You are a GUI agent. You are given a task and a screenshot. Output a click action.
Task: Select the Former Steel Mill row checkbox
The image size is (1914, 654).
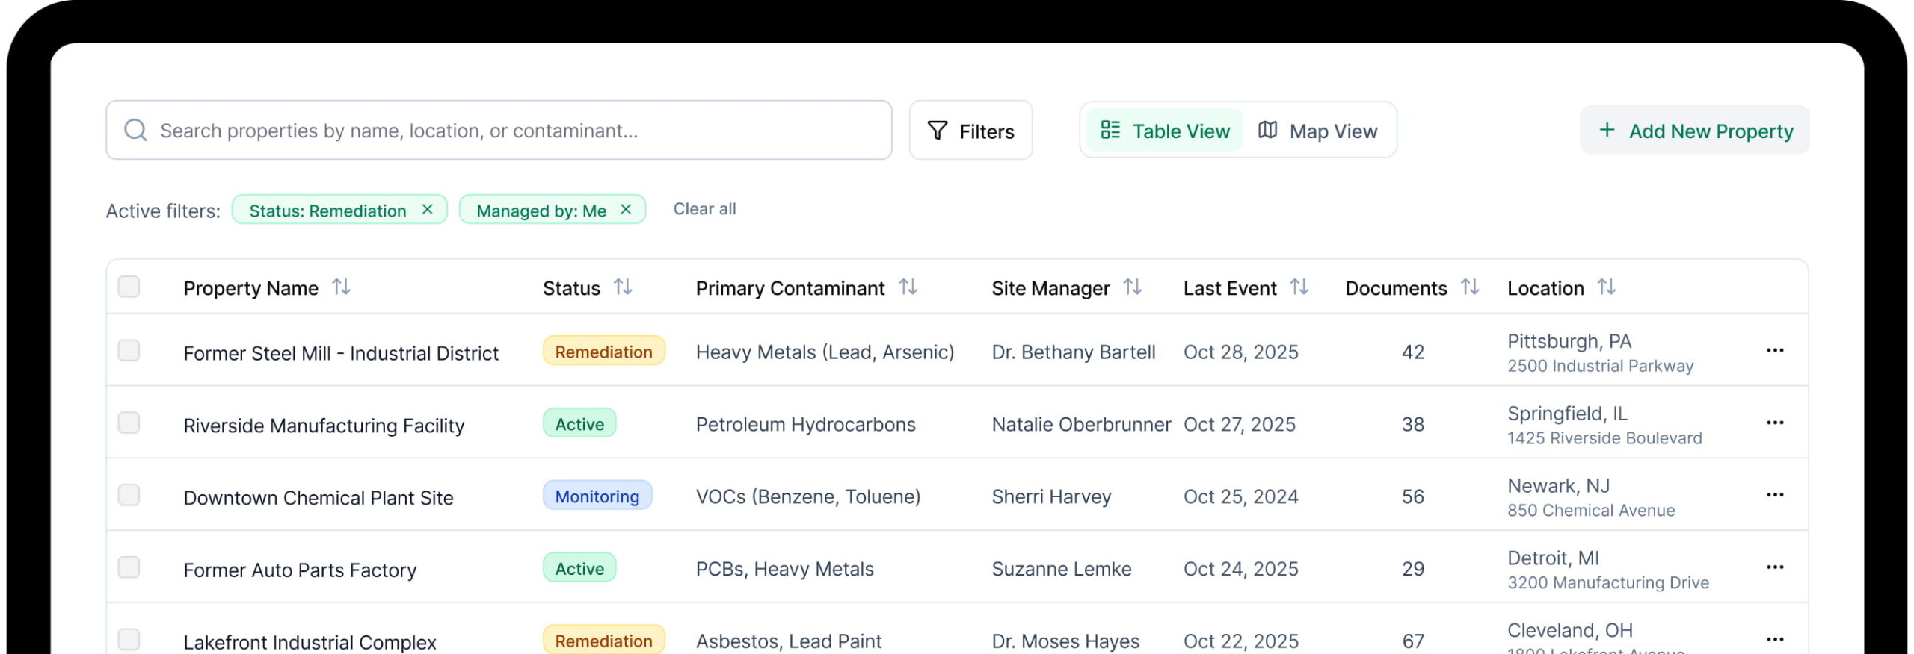(x=129, y=351)
